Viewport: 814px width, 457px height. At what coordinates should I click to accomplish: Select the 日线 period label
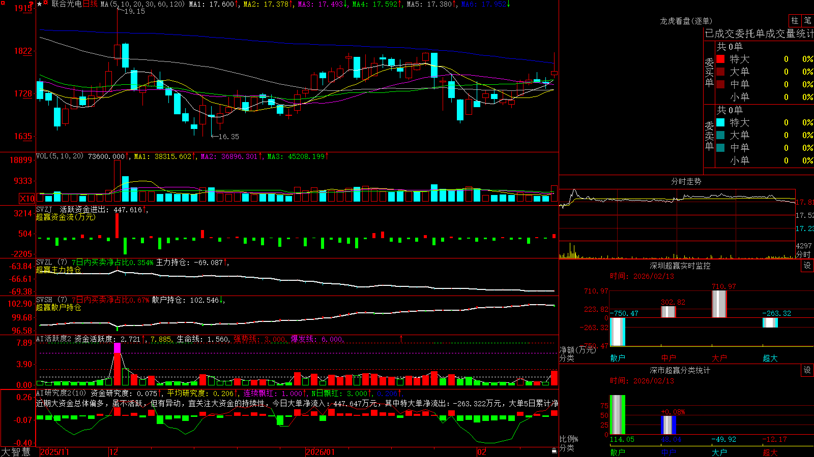coord(90,4)
